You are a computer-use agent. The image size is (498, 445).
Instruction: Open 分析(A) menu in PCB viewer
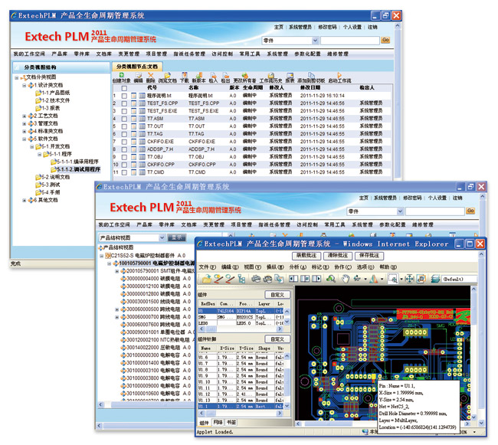point(297,267)
